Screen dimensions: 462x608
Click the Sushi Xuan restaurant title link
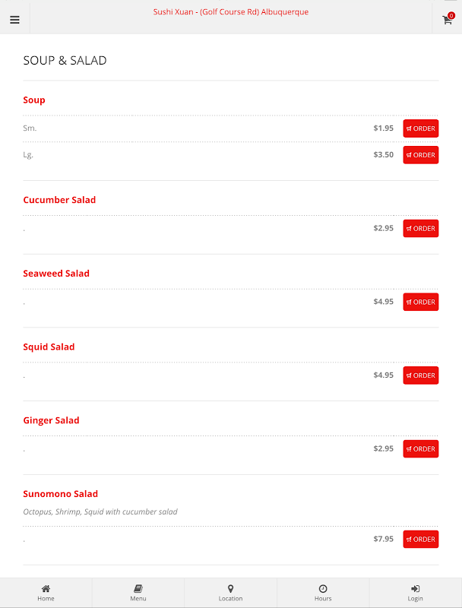pyautogui.click(x=230, y=12)
